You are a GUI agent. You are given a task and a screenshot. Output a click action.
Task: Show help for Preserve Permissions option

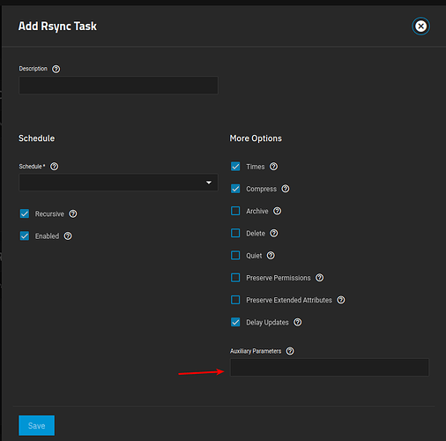[x=319, y=278]
